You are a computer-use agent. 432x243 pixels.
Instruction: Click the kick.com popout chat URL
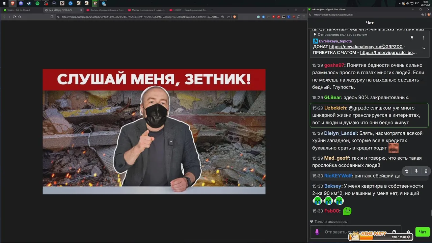(333, 15)
